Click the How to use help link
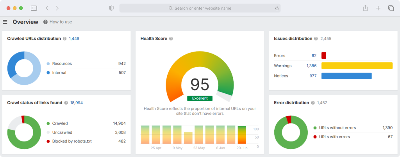Screen dimensions: 400x157 tap(61, 22)
